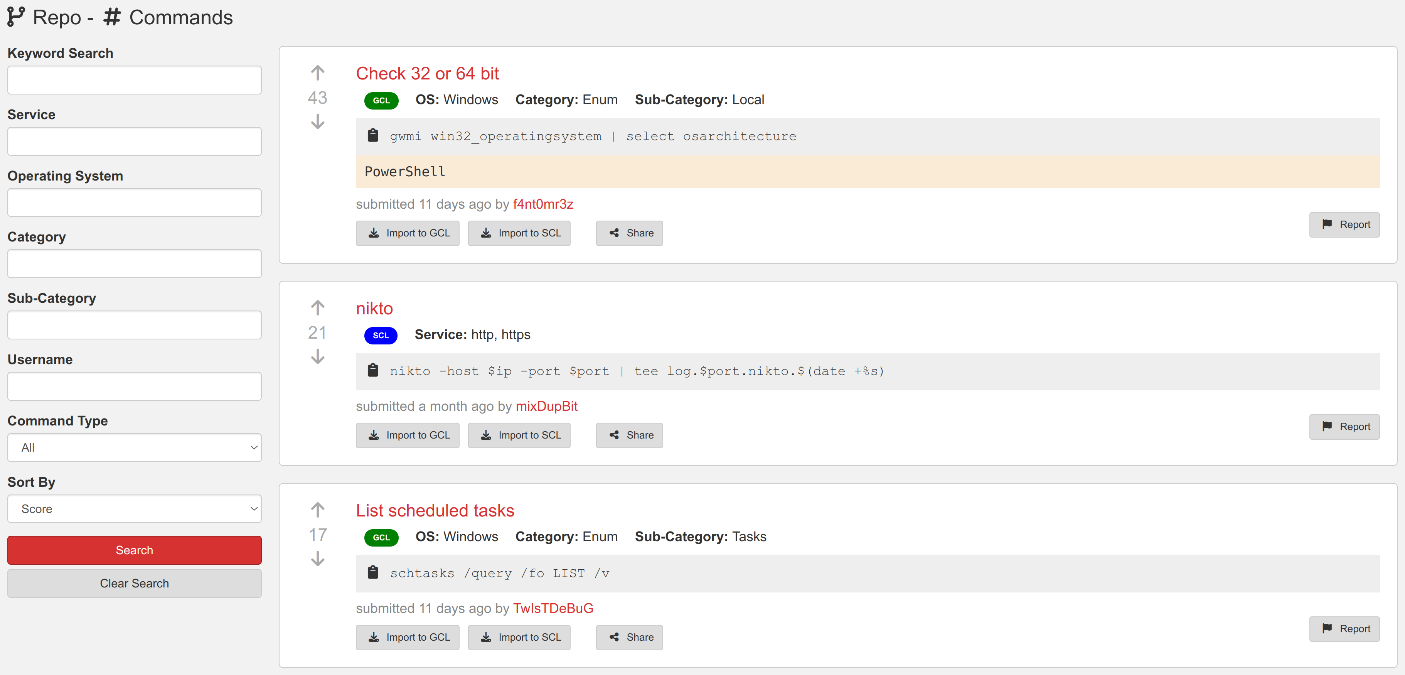
Task: Downvote the nikto command
Action: coord(317,356)
